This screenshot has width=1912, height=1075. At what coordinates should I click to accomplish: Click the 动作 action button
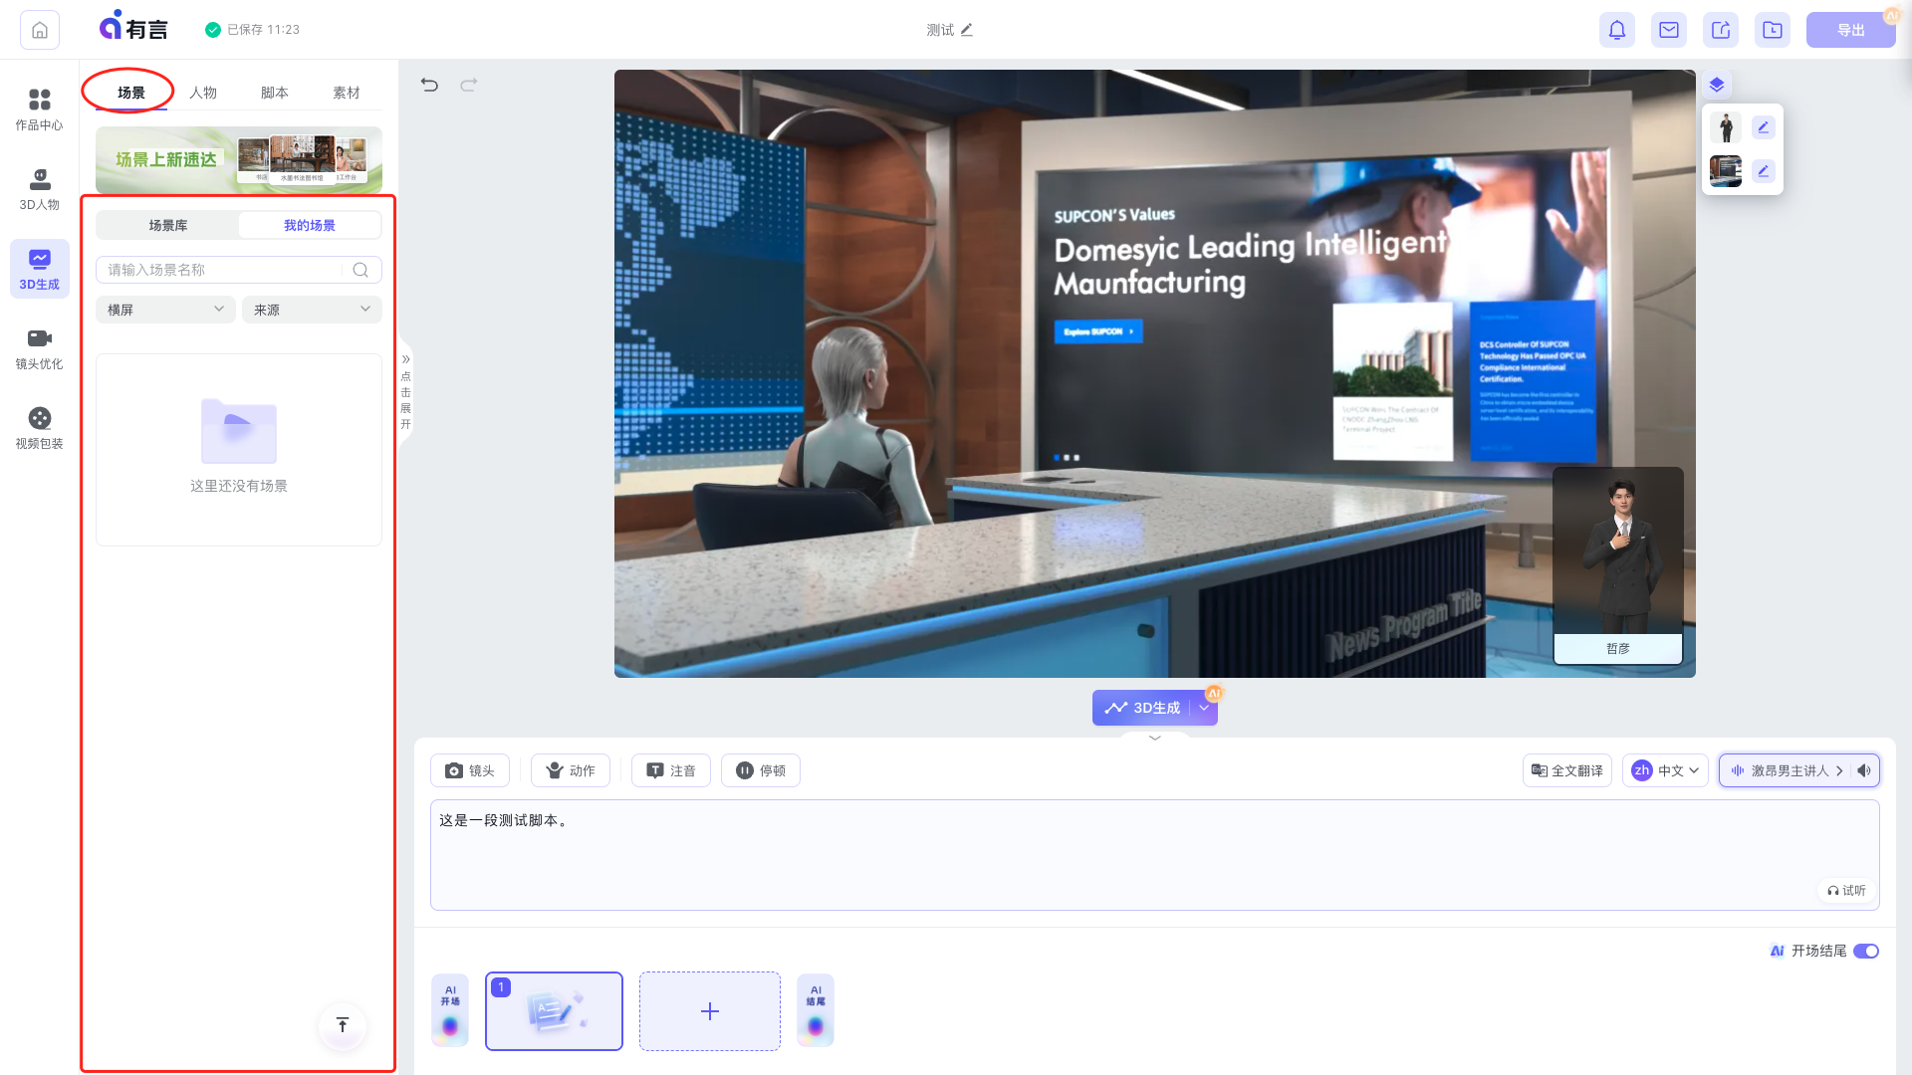571,770
